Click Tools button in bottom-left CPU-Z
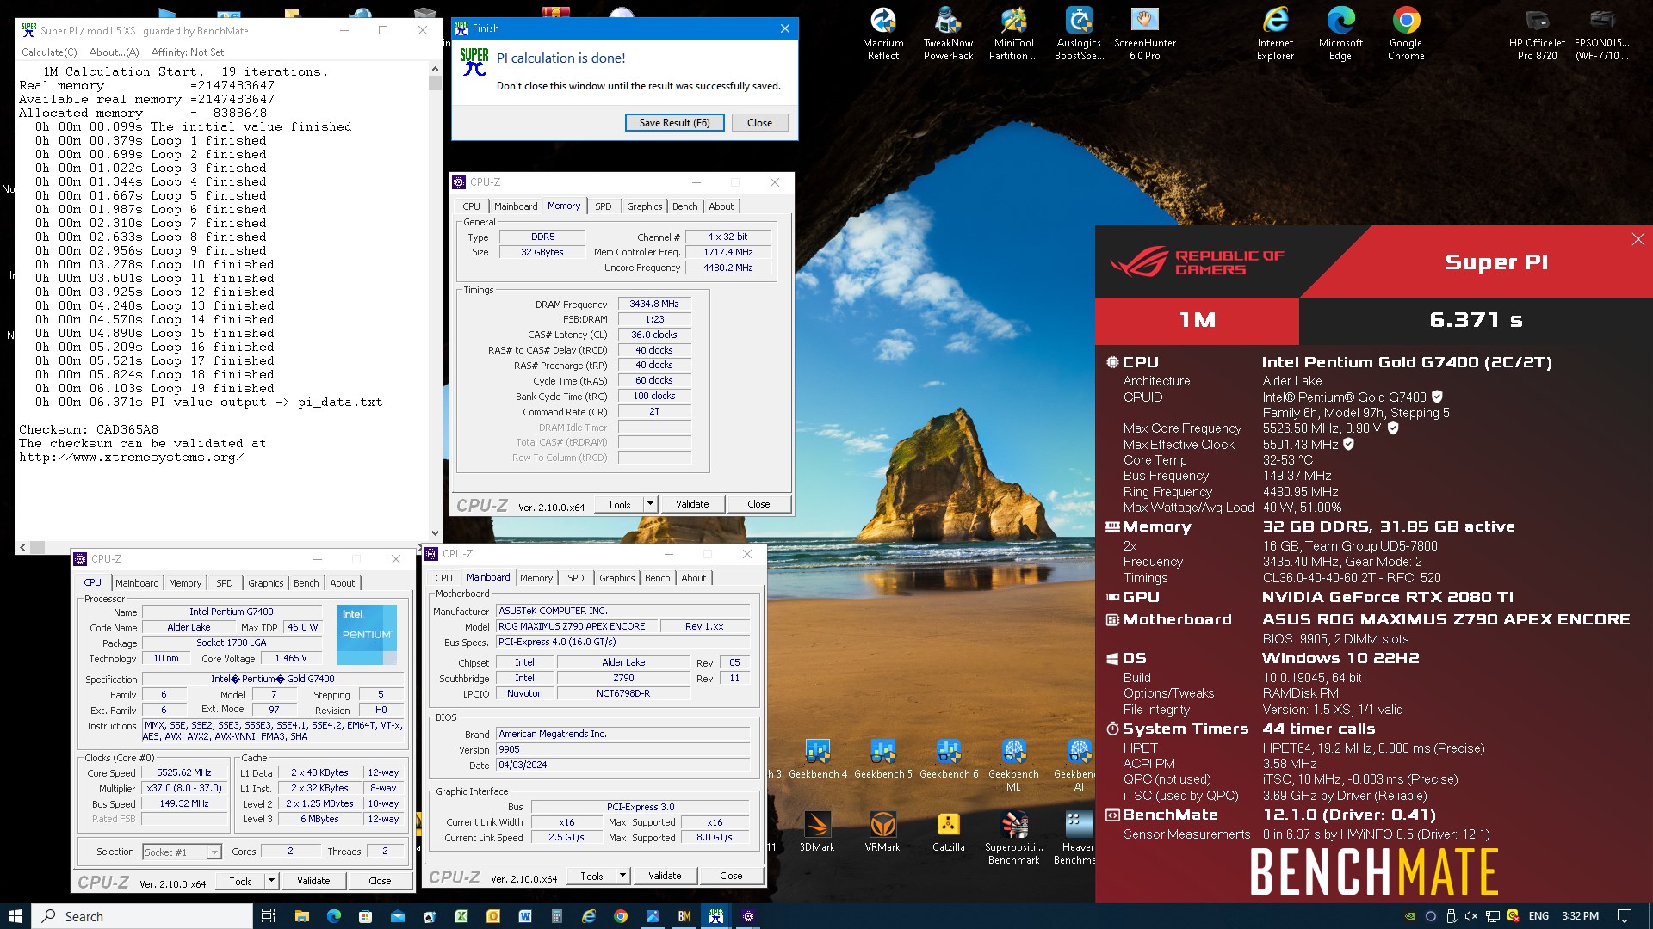This screenshot has width=1653, height=929. 240,881
